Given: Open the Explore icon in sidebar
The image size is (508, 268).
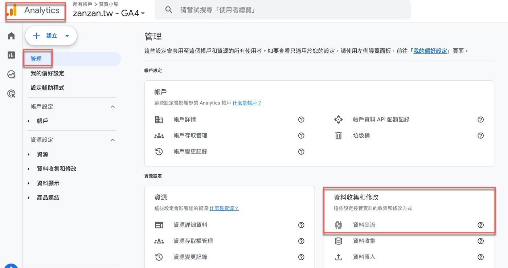Looking at the screenshot, I should point(11,74).
